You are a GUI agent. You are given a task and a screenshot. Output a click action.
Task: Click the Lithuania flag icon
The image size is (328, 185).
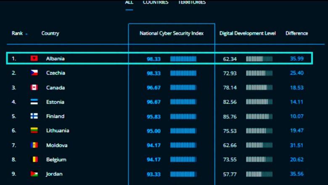click(34, 130)
